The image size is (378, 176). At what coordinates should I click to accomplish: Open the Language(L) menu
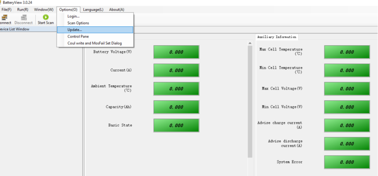(x=93, y=9)
